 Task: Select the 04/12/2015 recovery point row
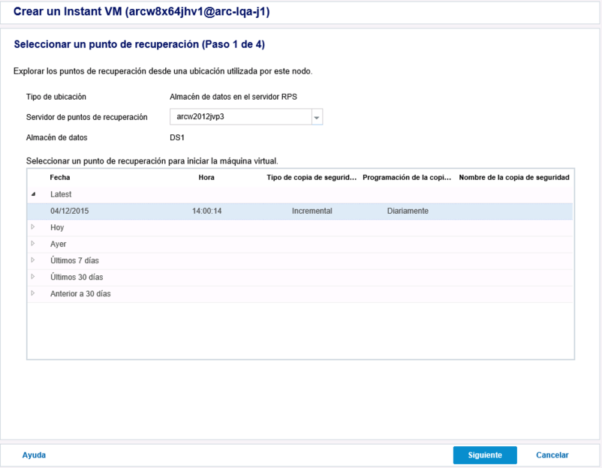(299, 211)
